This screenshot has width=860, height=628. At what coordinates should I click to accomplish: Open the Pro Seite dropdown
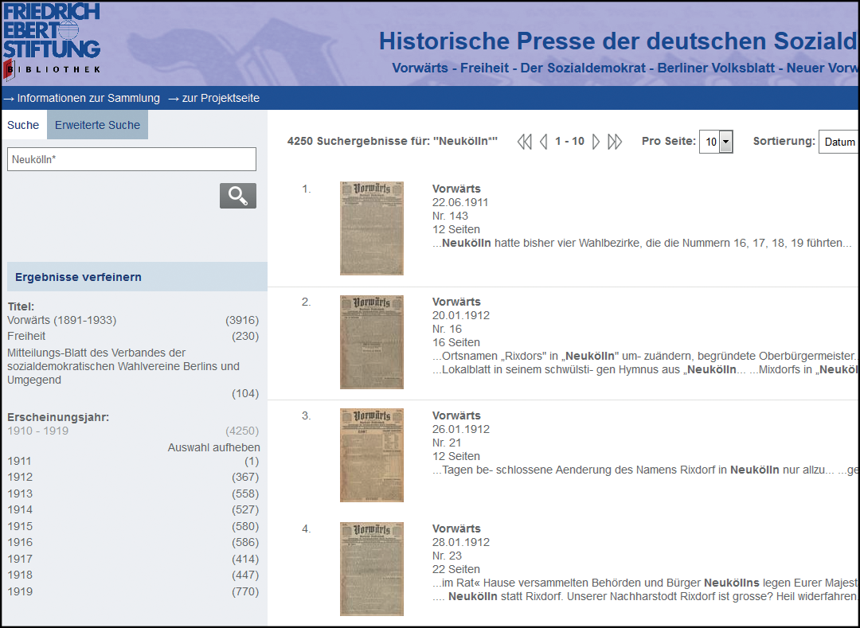[716, 142]
